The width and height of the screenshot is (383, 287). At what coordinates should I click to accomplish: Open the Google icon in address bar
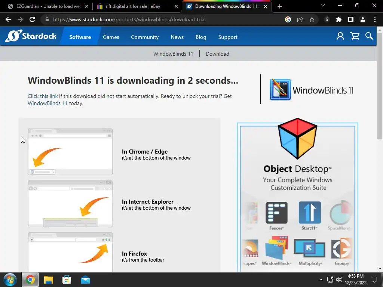tap(288, 19)
